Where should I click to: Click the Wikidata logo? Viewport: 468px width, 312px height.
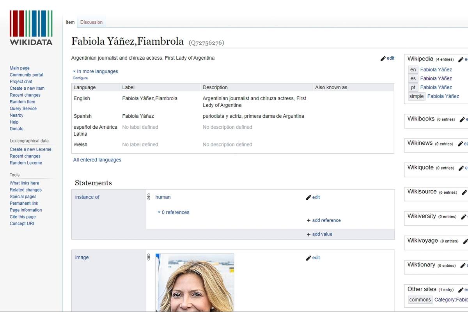pyautogui.click(x=30, y=27)
